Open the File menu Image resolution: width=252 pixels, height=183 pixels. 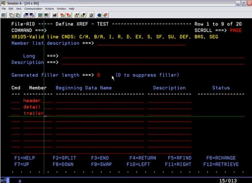[x=4, y=9]
